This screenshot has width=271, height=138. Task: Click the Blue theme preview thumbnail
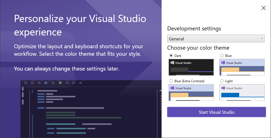pos(242,67)
